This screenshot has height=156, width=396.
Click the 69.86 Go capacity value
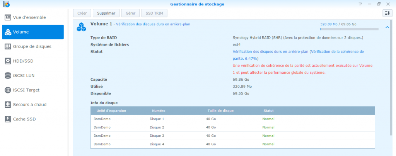(x=241, y=80)
